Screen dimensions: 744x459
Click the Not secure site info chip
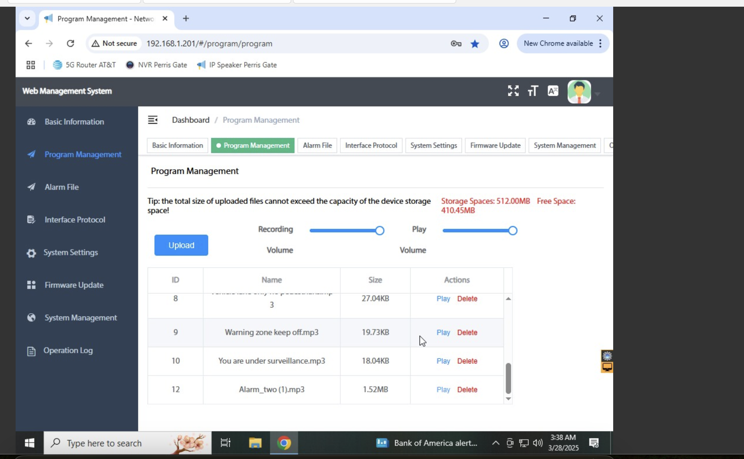114,43
